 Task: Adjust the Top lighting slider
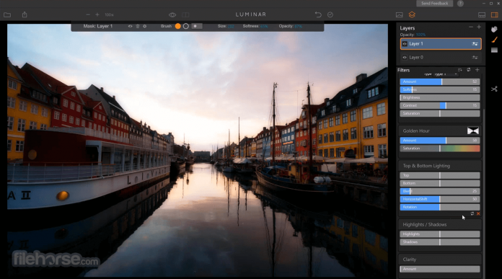(440, 175)
